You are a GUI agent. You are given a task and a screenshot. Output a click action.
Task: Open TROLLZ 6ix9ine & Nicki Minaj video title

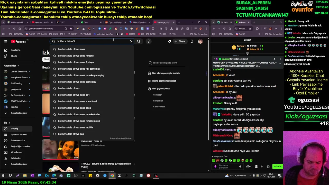click(106, 165)
